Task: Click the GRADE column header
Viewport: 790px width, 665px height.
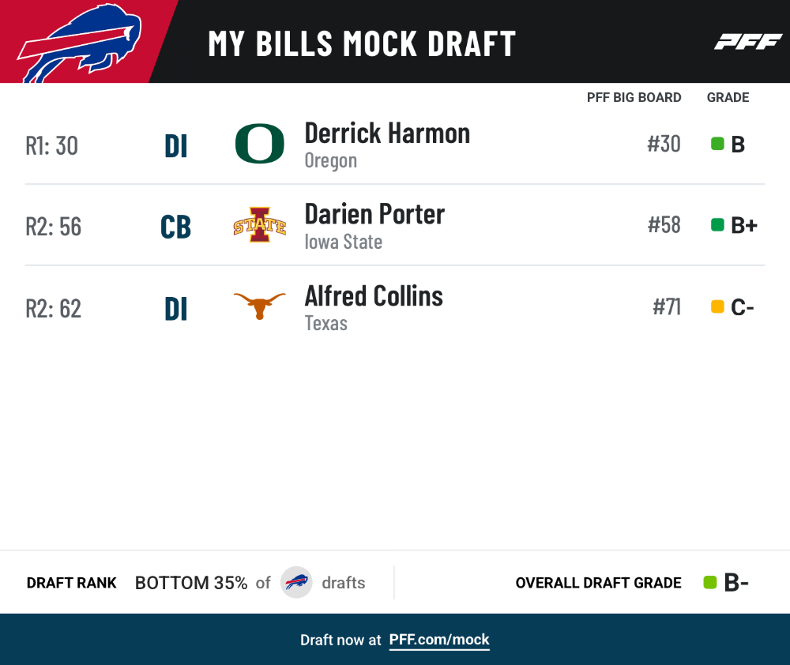Action: click(728, 97)
